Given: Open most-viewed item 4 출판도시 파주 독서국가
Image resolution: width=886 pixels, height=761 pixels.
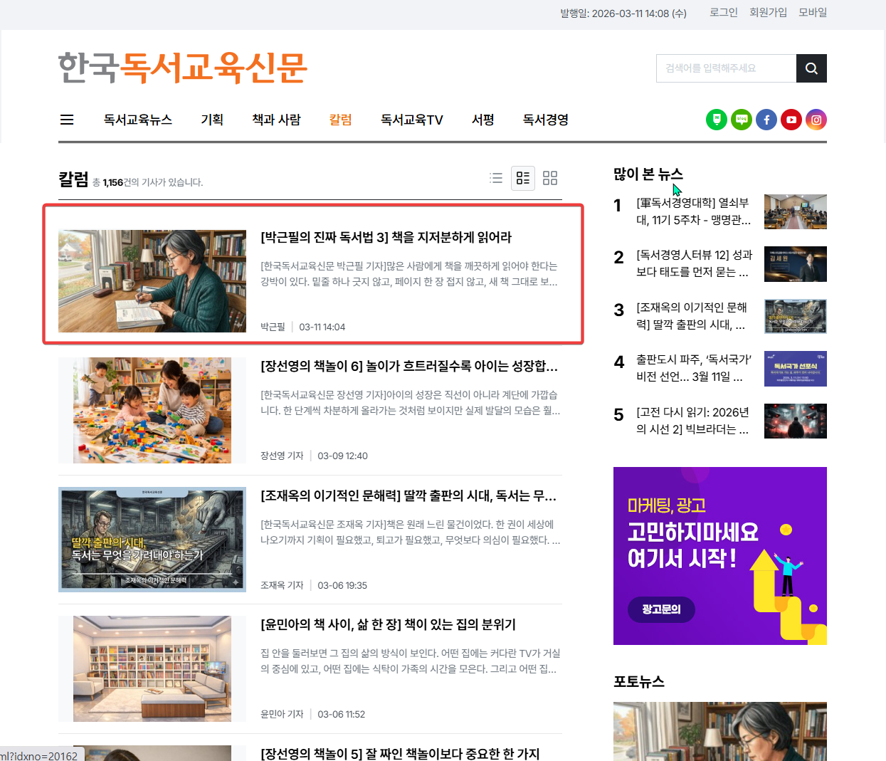Looking at the screenshot, I should click(694, 368).
